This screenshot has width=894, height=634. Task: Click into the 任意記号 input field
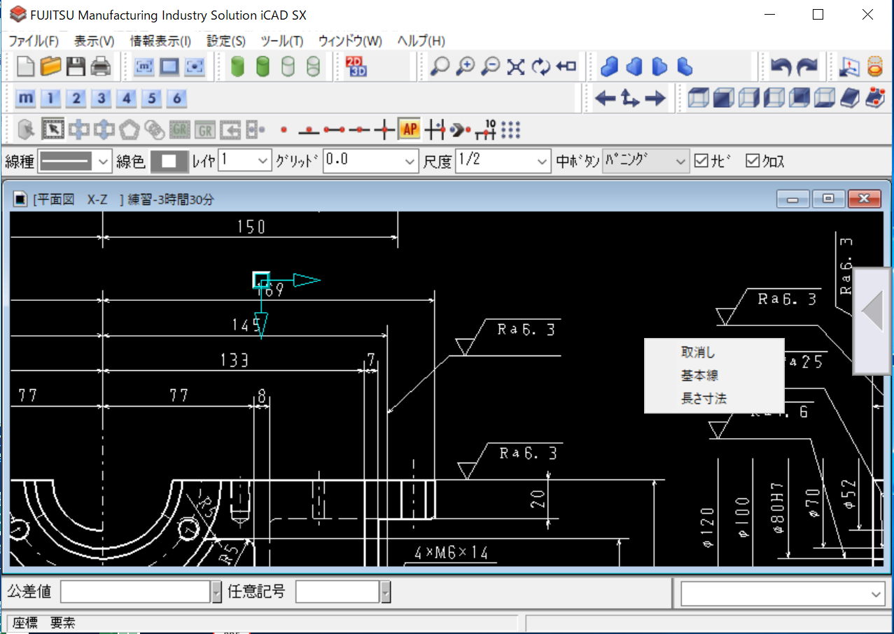[x=338, y=592]
